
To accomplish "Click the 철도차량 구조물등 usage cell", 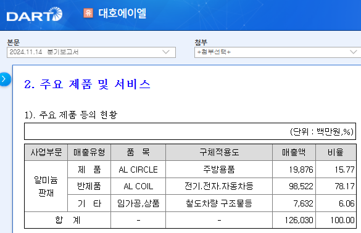I will pyautogui.click(x=219, y=203).
